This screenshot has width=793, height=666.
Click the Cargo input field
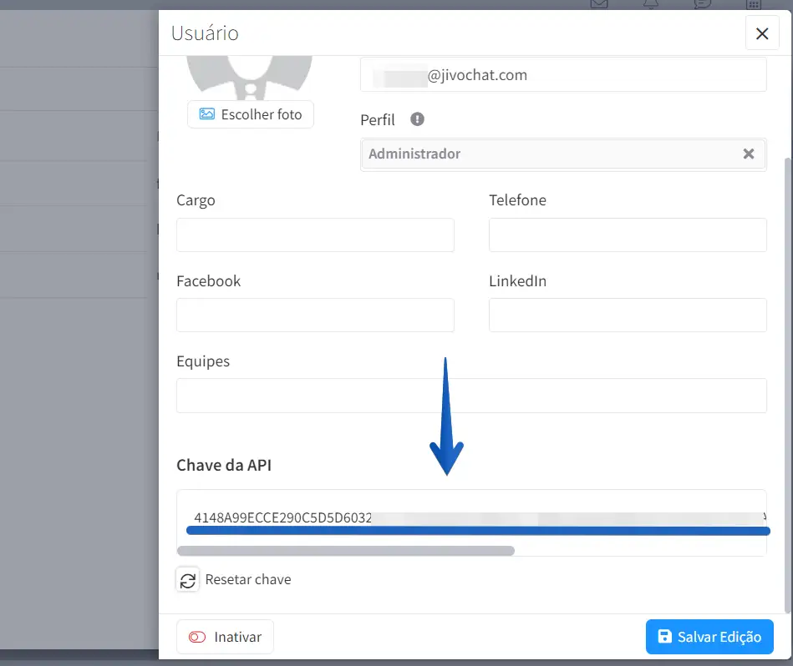(315, 235)
